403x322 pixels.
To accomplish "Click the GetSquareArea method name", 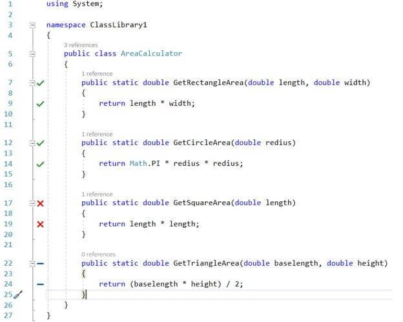I will 201,203.
